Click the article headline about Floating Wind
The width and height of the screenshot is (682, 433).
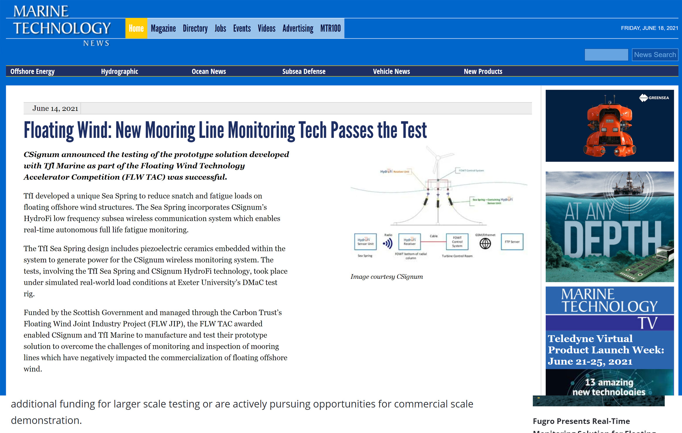(x=225, y=130)
